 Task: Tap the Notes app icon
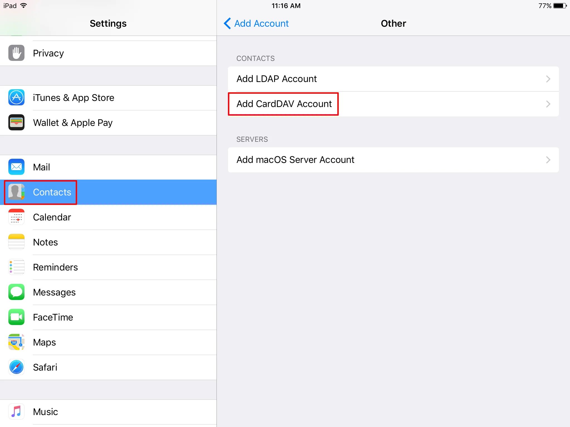point(16,242)
